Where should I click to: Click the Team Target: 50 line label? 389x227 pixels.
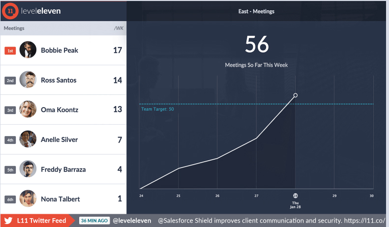(x=158, y=109)
